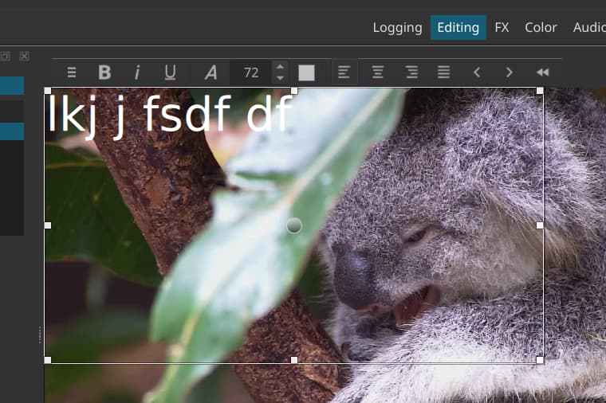Justify the text
Viewport: 606px width, 403px height.
(444, 72)
